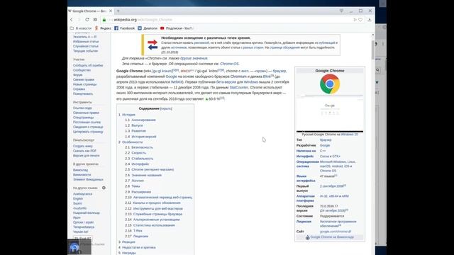Click the Chrome screenshot thumbnail in infobox
The width and height of the screenshot is (454, 255).
(330, 113)
